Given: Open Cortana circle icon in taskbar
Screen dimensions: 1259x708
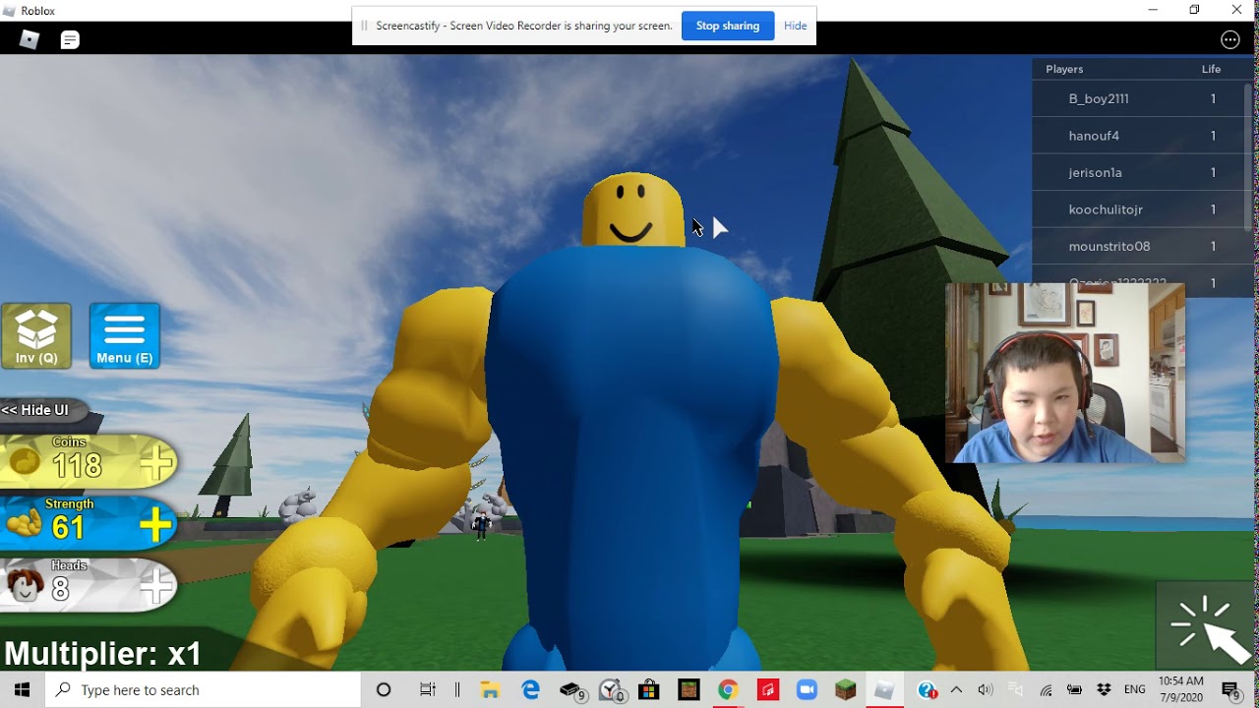Looking at the screenshot, I should (x=384, y=690).
